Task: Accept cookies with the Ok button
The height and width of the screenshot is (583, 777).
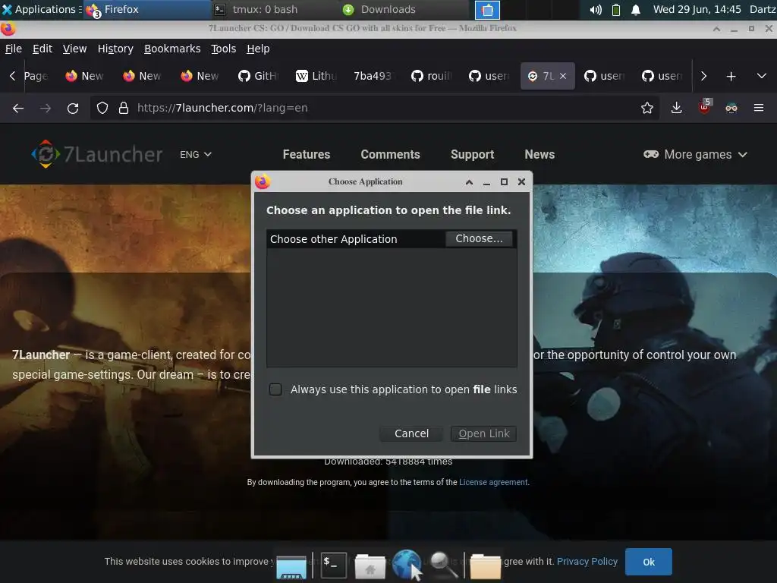Action: pyautogui.click(x=649, y=562)
